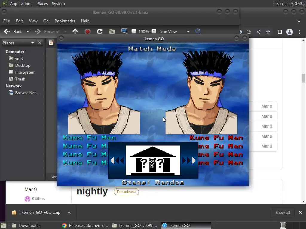306x229 pixels.
Task: Click the red Stop loading icon
Action: [x=88, y=31]
